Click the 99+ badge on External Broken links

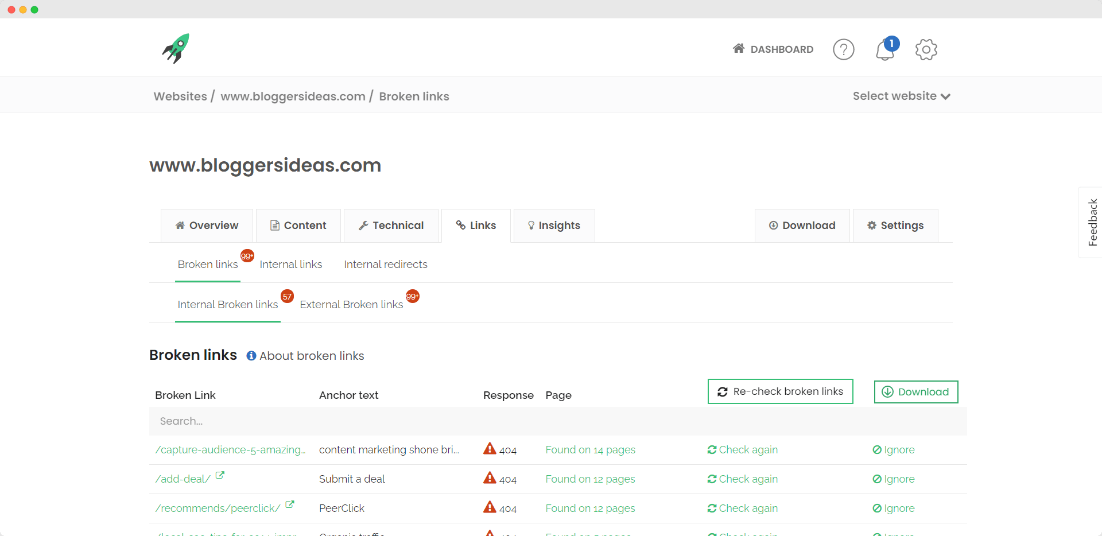tap(413, 296)
